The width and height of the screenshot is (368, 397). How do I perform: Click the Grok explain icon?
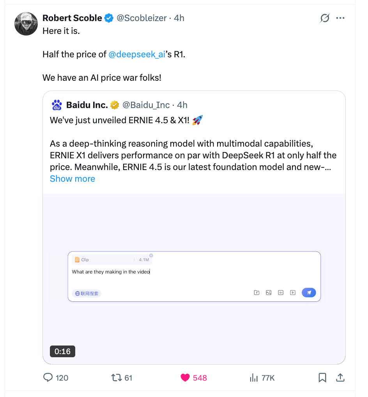324,18
